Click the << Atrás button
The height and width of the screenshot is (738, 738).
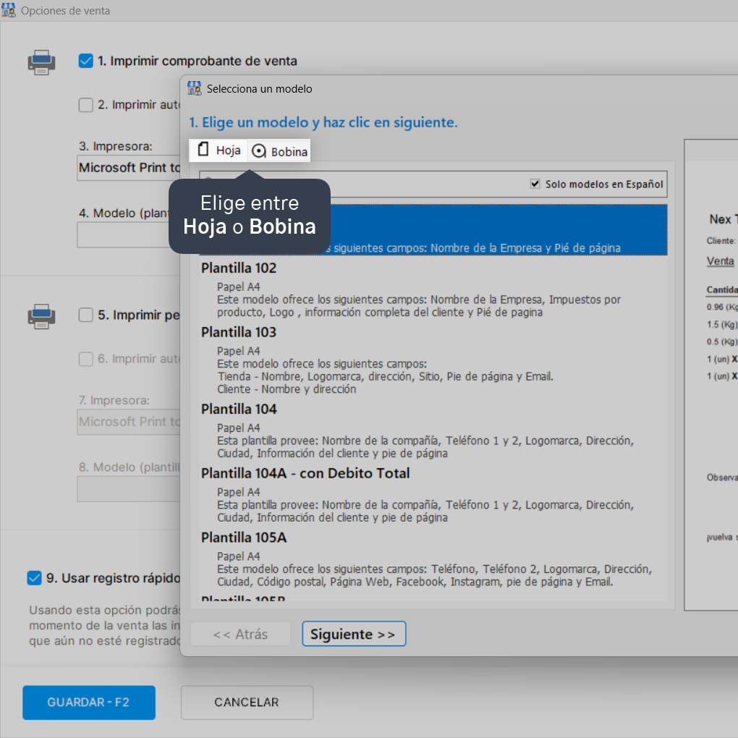(x=240, y=634)
